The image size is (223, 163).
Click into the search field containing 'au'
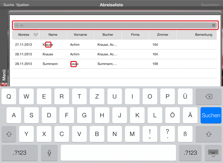coord(115,25)
